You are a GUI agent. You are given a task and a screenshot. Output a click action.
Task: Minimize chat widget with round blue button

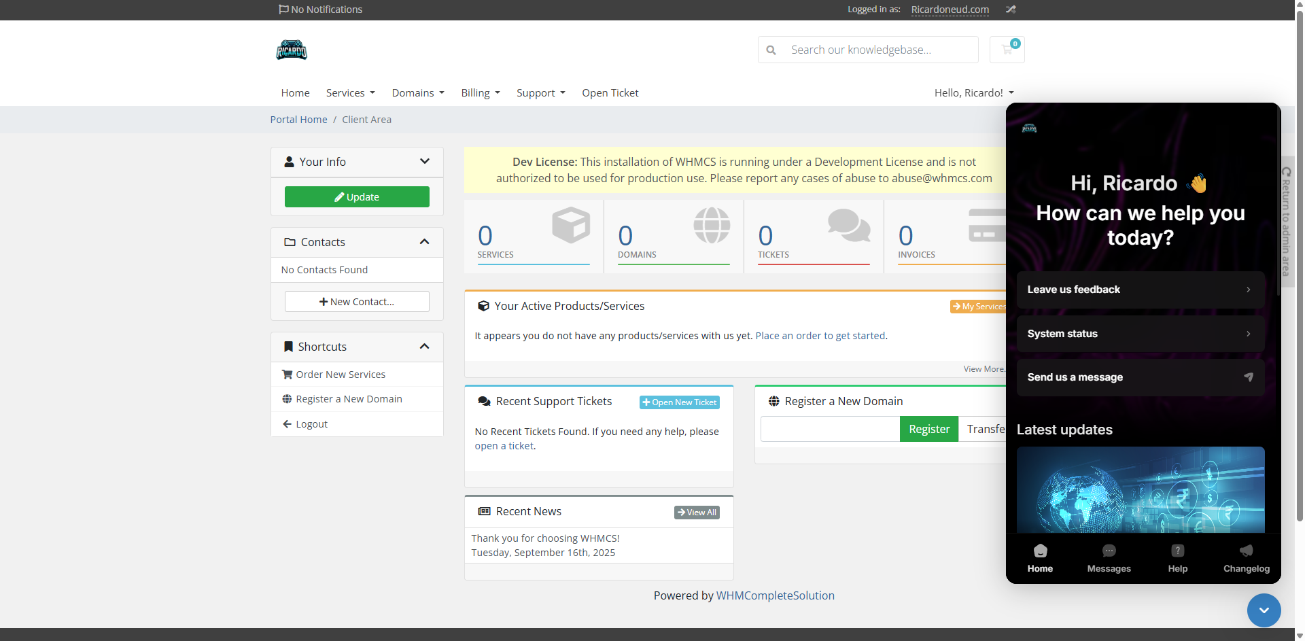click(x=1264, y=610)
